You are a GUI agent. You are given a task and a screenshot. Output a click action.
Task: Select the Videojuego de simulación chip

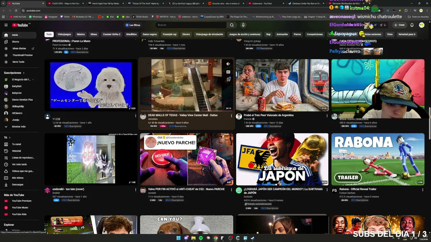pos(209,34)
